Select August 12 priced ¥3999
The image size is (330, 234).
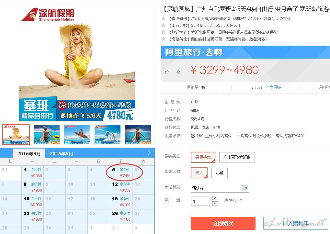[x=121, y=187]
